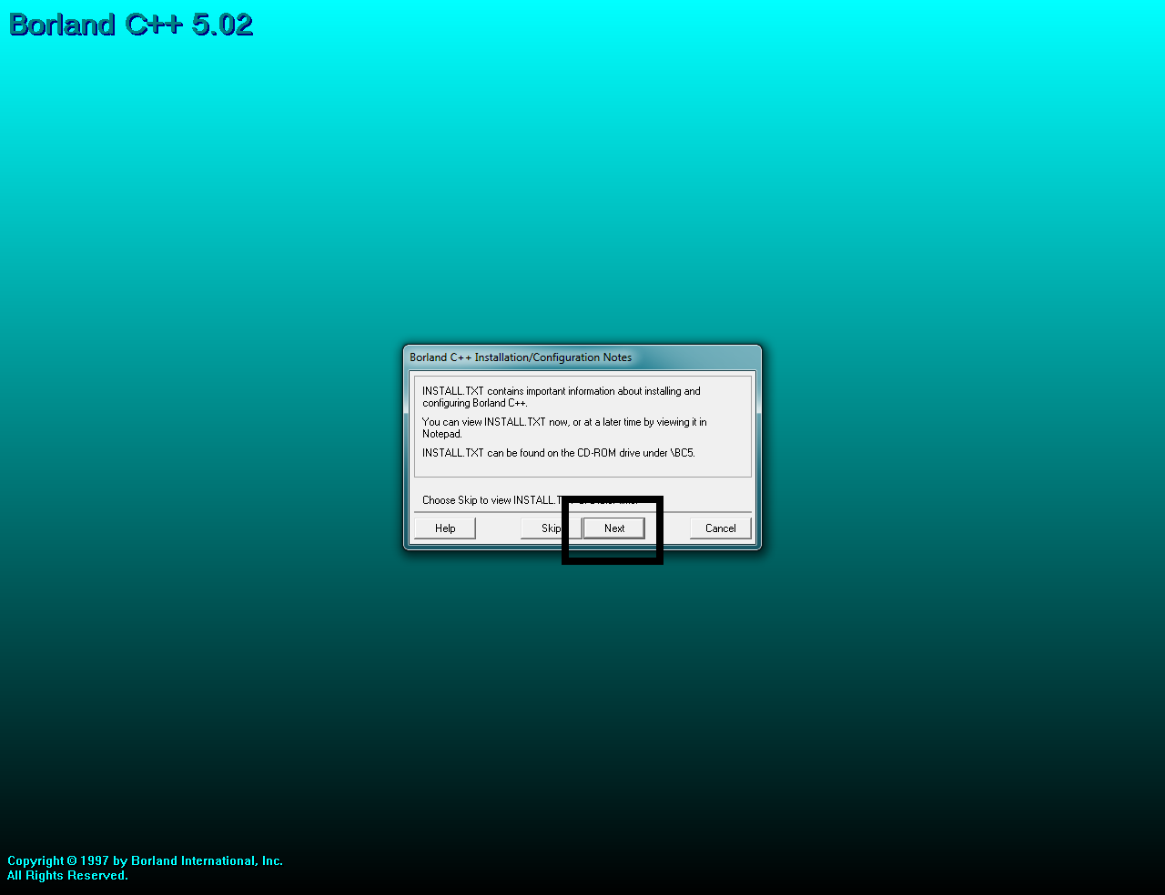Click the line mentioning the CD-ROM drive under \BC5

point(559,453)
